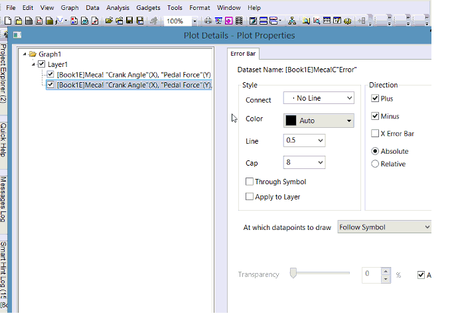
Task: Open the Color Auto swatch picker
Action: click(x=319, y=121)
